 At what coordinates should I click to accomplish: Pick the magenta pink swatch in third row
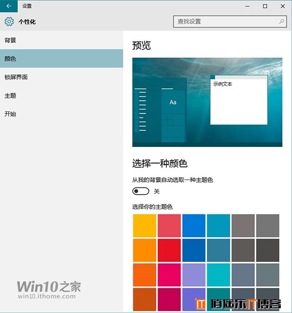click(169, 275)
